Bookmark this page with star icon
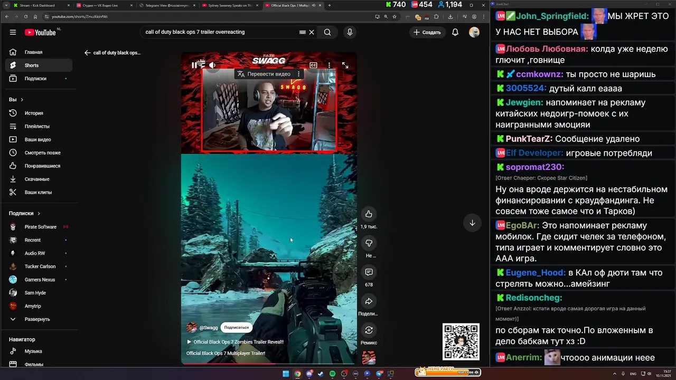Screen dimensions: 676x380 coord(395,17)
